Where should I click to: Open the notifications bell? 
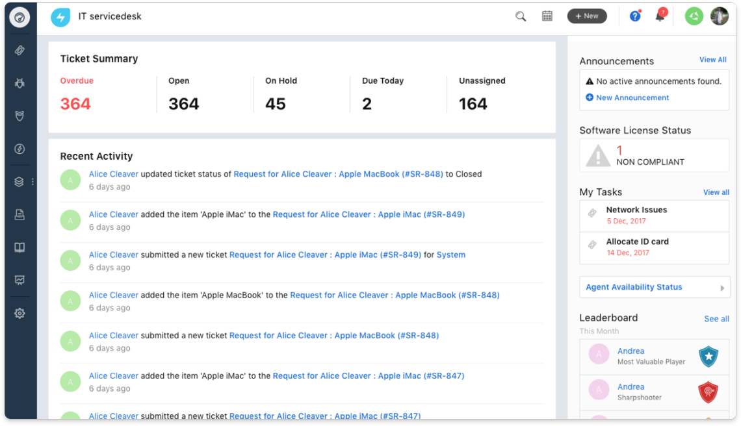tap(660, 17)
